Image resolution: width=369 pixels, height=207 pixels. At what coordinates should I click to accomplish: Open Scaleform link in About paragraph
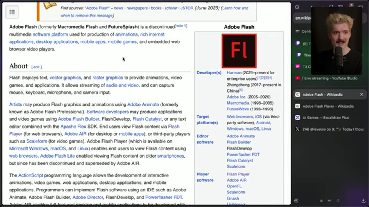[37, 141]
